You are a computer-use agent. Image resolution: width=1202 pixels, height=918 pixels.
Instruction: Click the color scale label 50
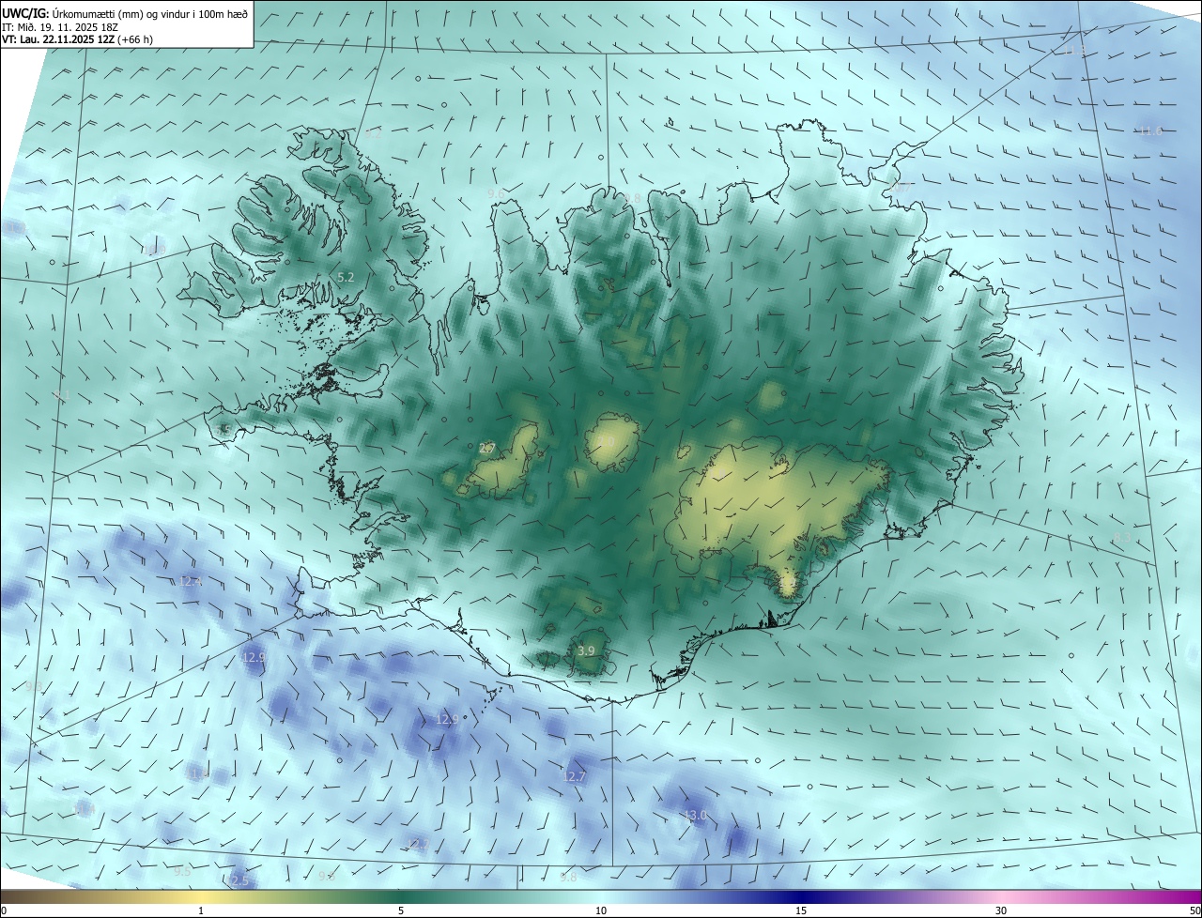1194,910
